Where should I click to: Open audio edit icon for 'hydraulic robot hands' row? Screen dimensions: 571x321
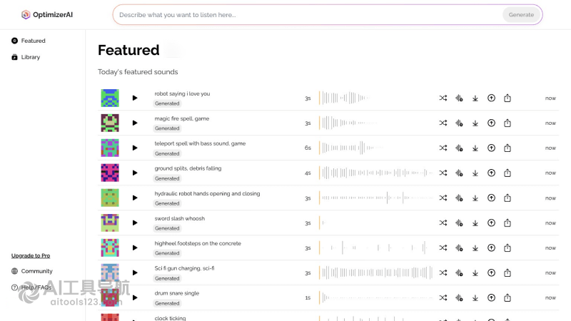click(x=459, y=198)
